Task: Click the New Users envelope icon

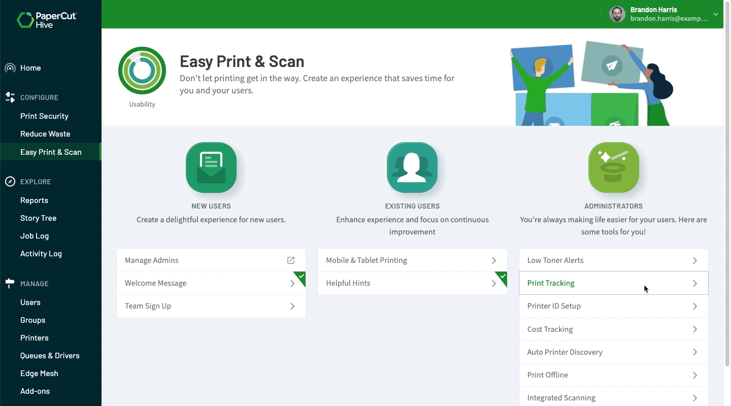Action: [x=211, y=167]
